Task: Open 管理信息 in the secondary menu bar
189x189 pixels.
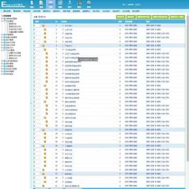Action: pyautogui.click(x=17, y=11)
